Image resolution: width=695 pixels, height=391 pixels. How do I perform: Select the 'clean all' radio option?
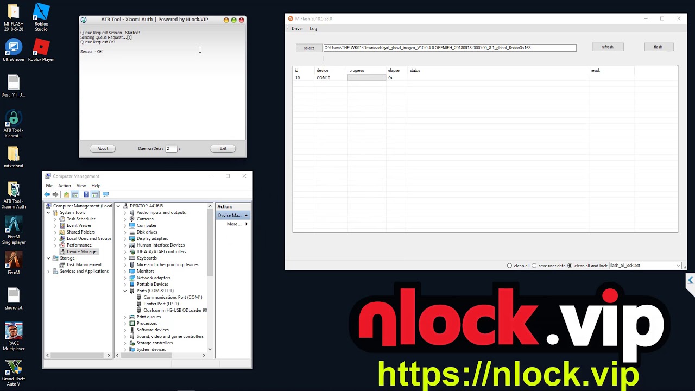(509, 266)
